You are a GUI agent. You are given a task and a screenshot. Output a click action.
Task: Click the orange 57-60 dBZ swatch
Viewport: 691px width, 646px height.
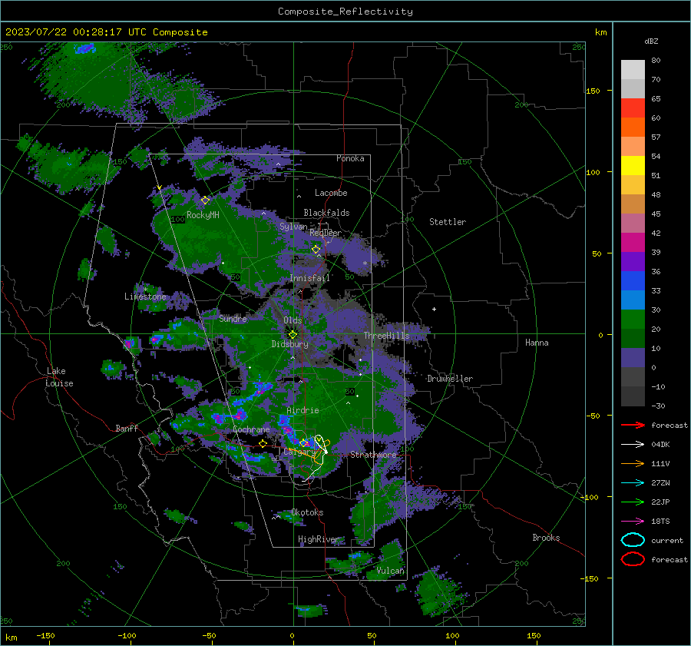tap(633, 127)
